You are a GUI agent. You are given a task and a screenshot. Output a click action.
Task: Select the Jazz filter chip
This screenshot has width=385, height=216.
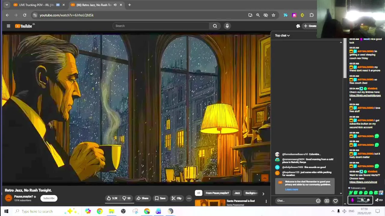click(x=237, y=193)
